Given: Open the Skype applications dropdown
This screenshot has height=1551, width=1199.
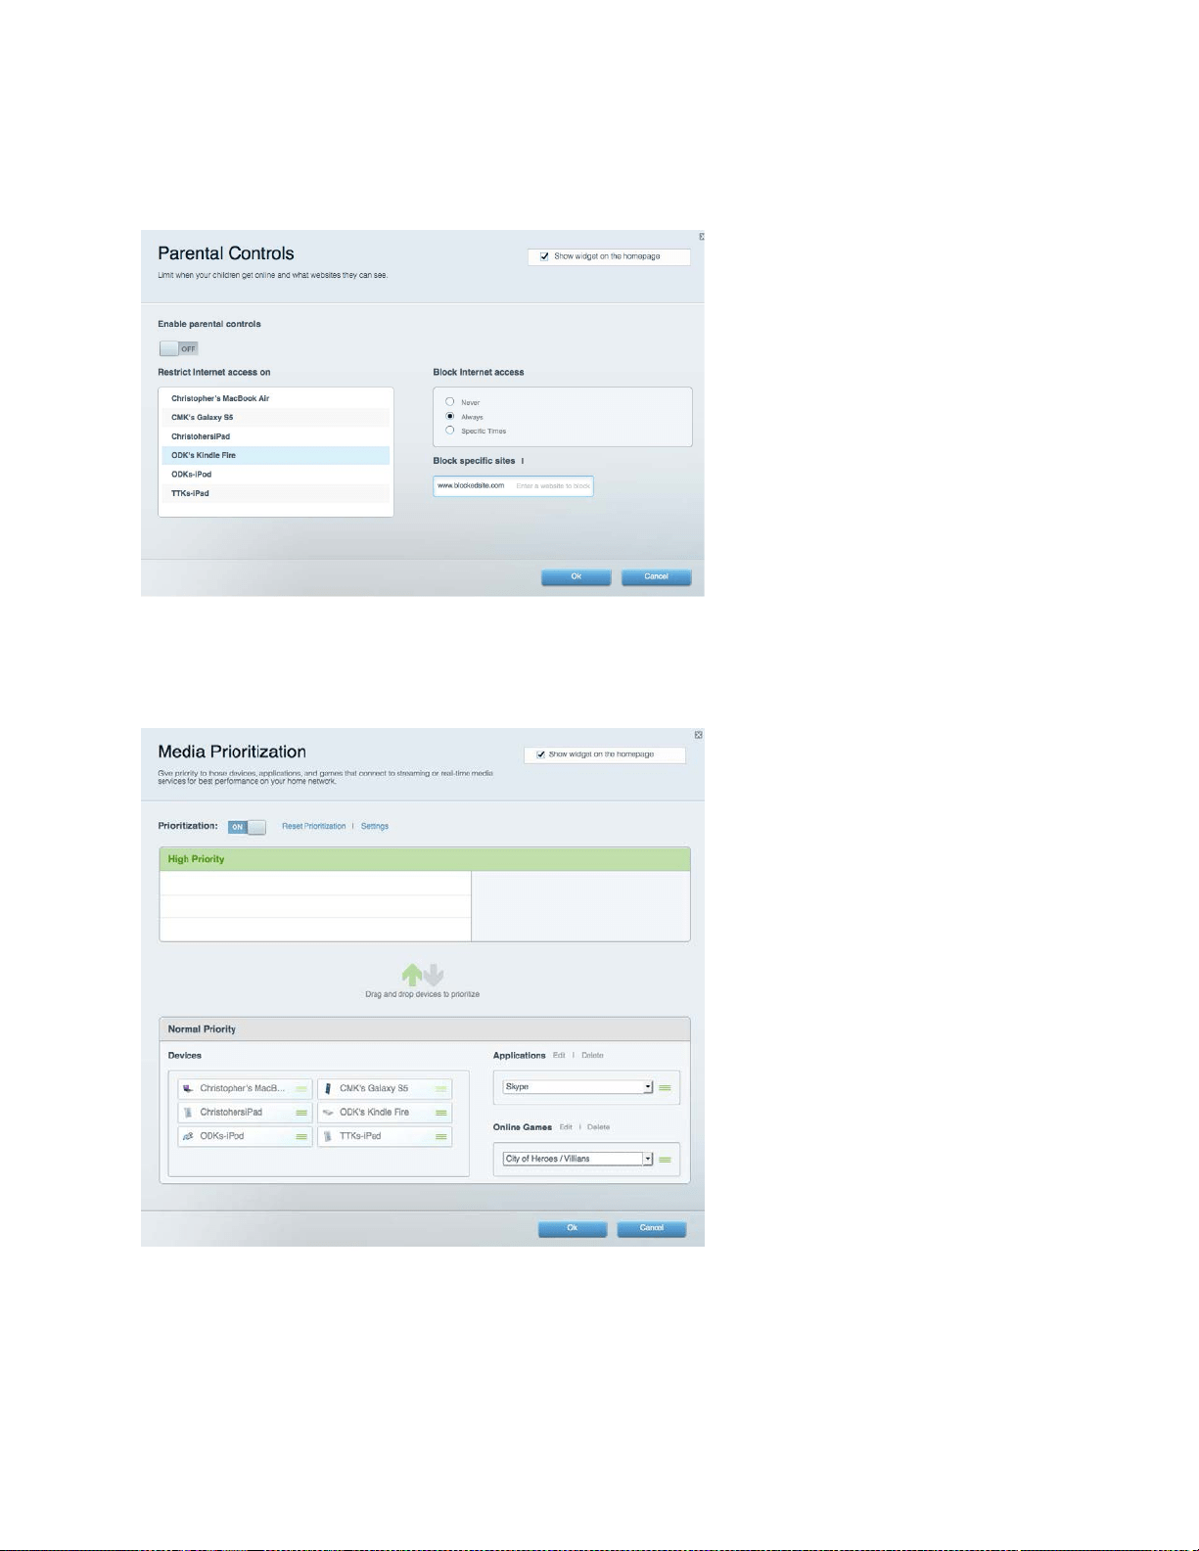Looking at the screenshot, I should pos(577,1087).
